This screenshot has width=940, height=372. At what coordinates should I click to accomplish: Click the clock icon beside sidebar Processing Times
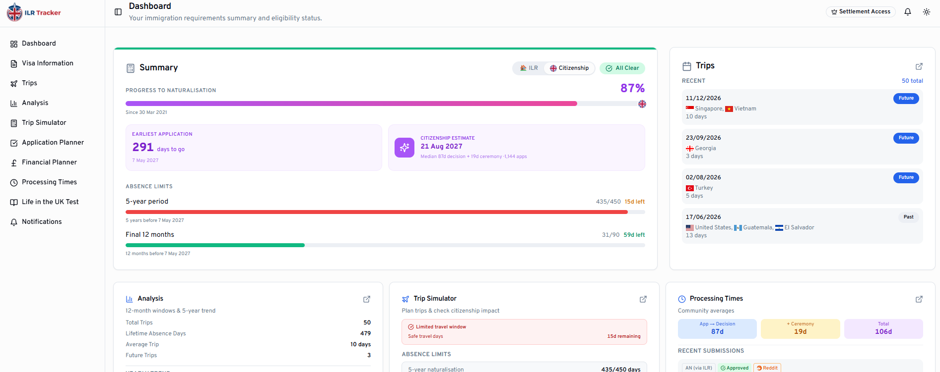pos(14,183)
